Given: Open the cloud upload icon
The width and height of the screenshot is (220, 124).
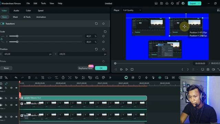Looking at the screenshot, I should coord(167,3).
